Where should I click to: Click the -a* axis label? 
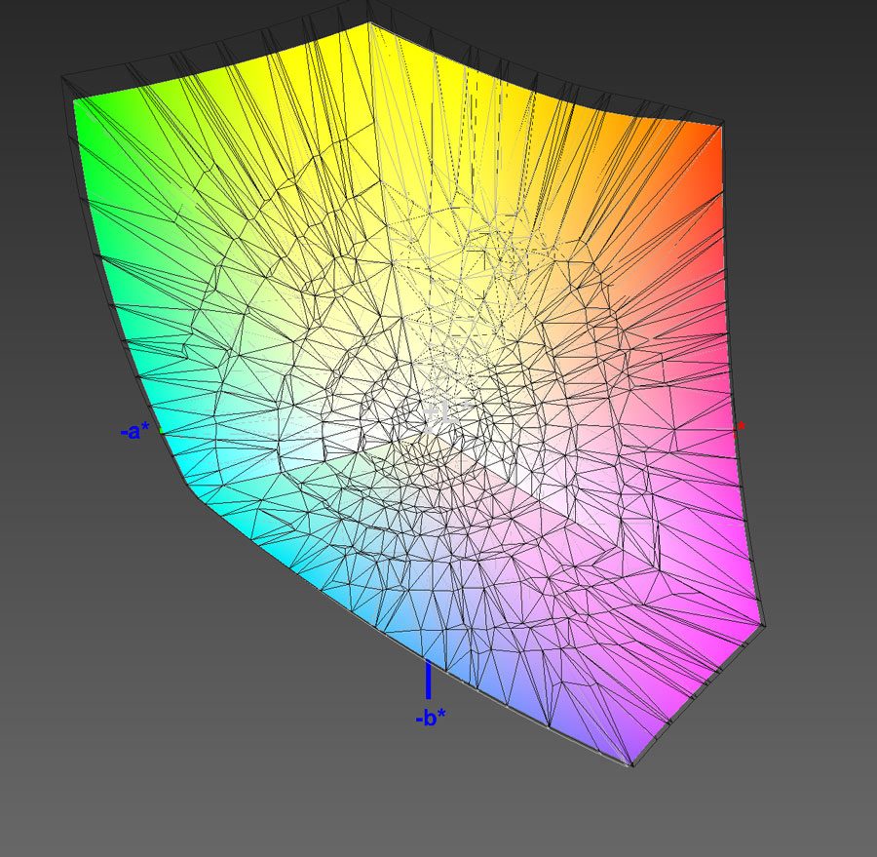[134, 430]
